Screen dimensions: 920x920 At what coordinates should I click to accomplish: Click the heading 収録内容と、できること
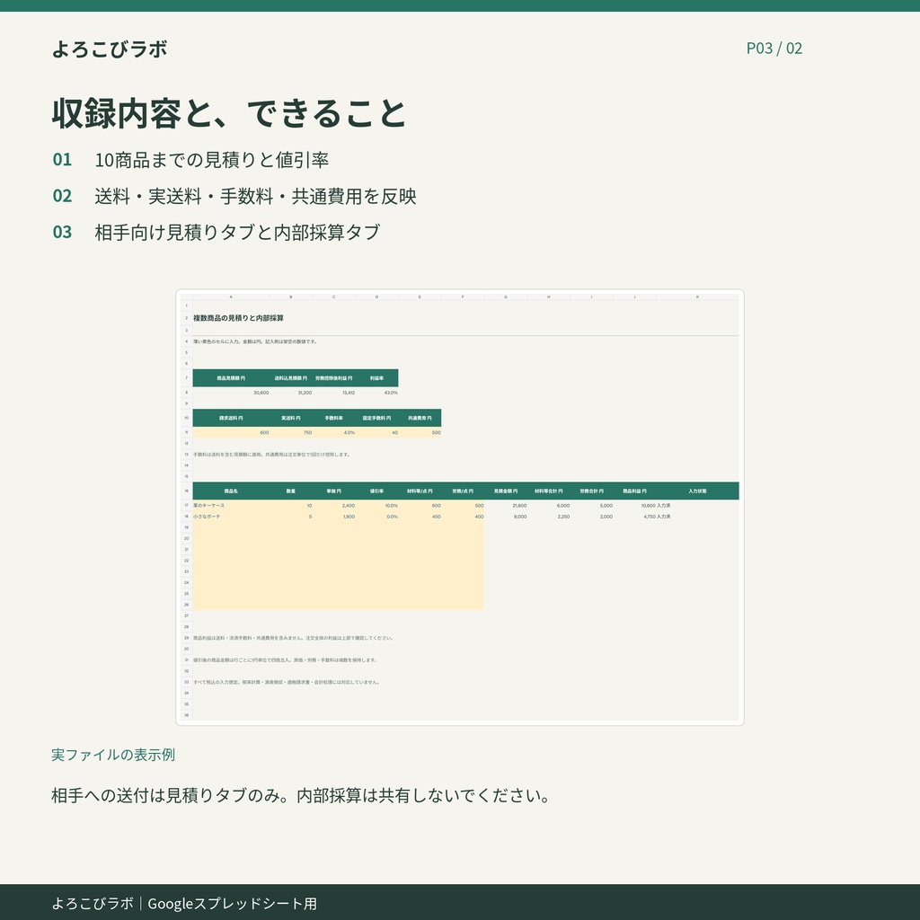pyautogui.click(x=229, y=113)
